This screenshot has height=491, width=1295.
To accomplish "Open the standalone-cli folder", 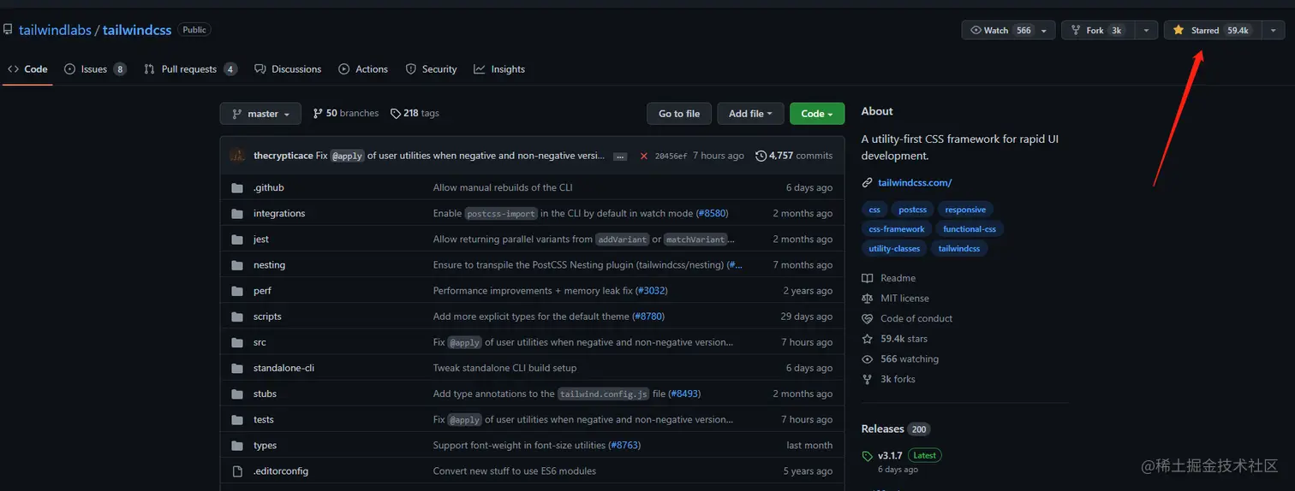I will 283,368.
